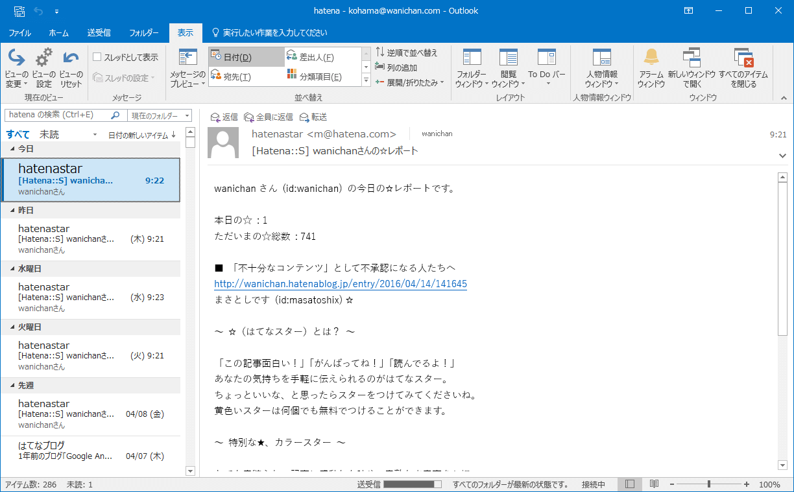Click the zoom out minus button
Screen dimensions: 794x492
(x=672, y=484)
